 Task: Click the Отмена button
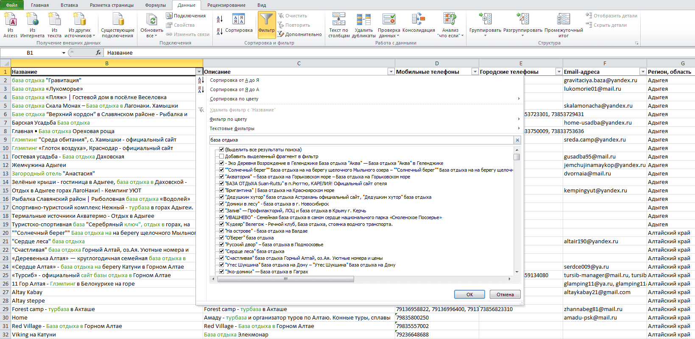pos(505,295)
